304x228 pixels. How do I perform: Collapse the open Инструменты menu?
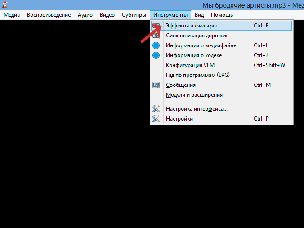pyautogui.click(x=170, y=15)
